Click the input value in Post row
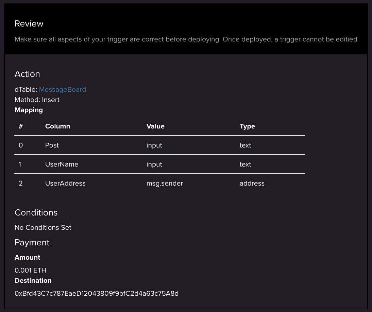 154,145
